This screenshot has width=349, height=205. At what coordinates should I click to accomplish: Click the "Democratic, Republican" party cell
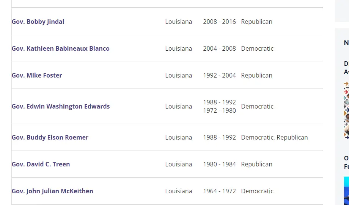tap(274, 137)
